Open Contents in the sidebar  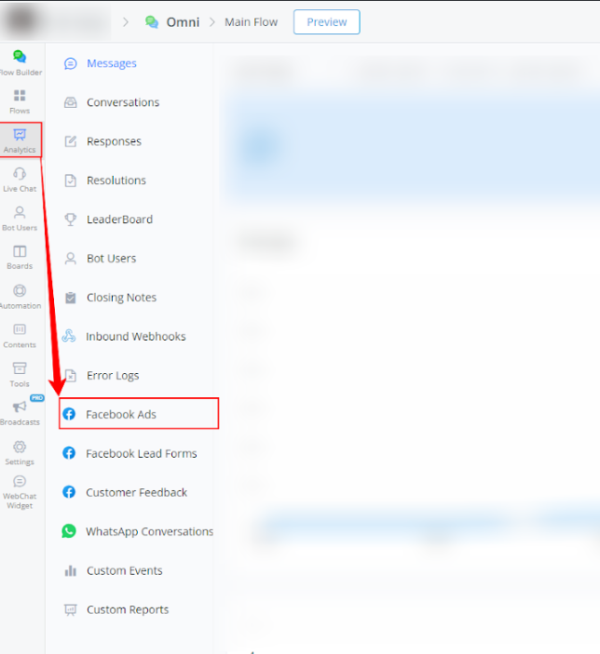point(20,335)
